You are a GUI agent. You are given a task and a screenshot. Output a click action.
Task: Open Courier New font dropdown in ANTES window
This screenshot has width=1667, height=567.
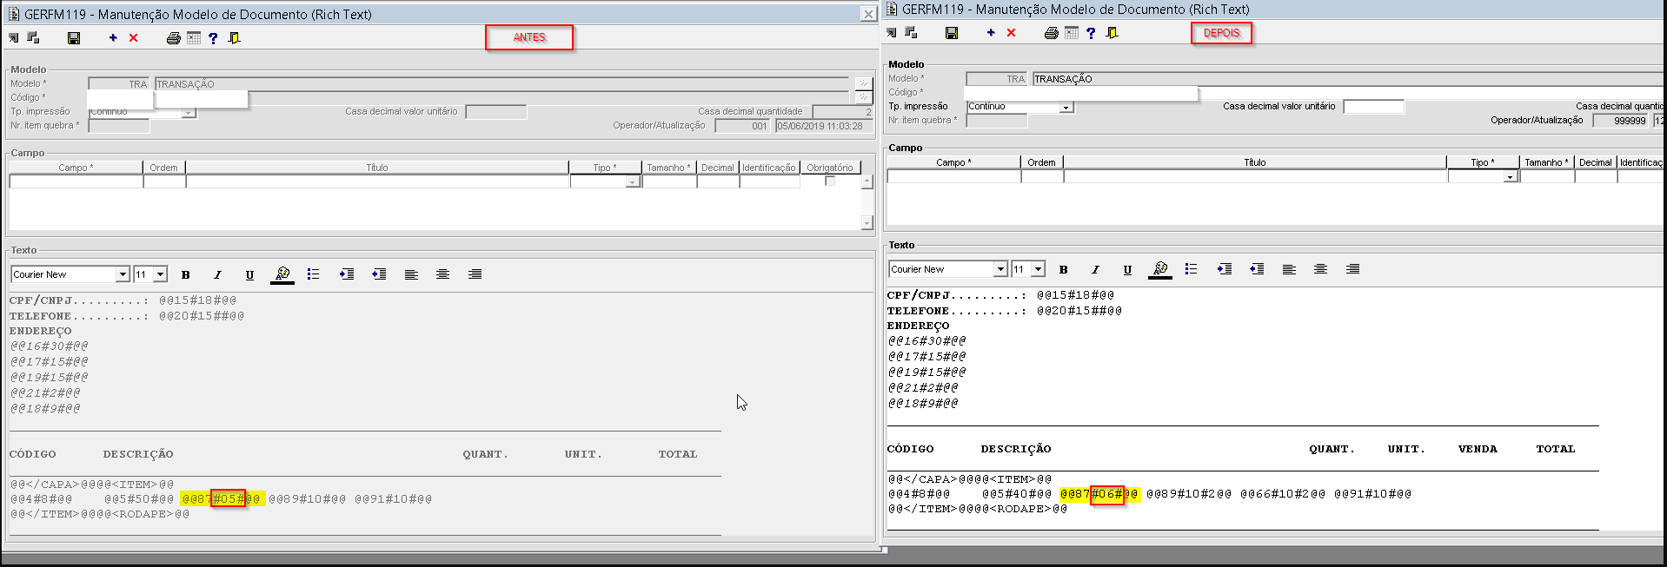tap(123, 275)
